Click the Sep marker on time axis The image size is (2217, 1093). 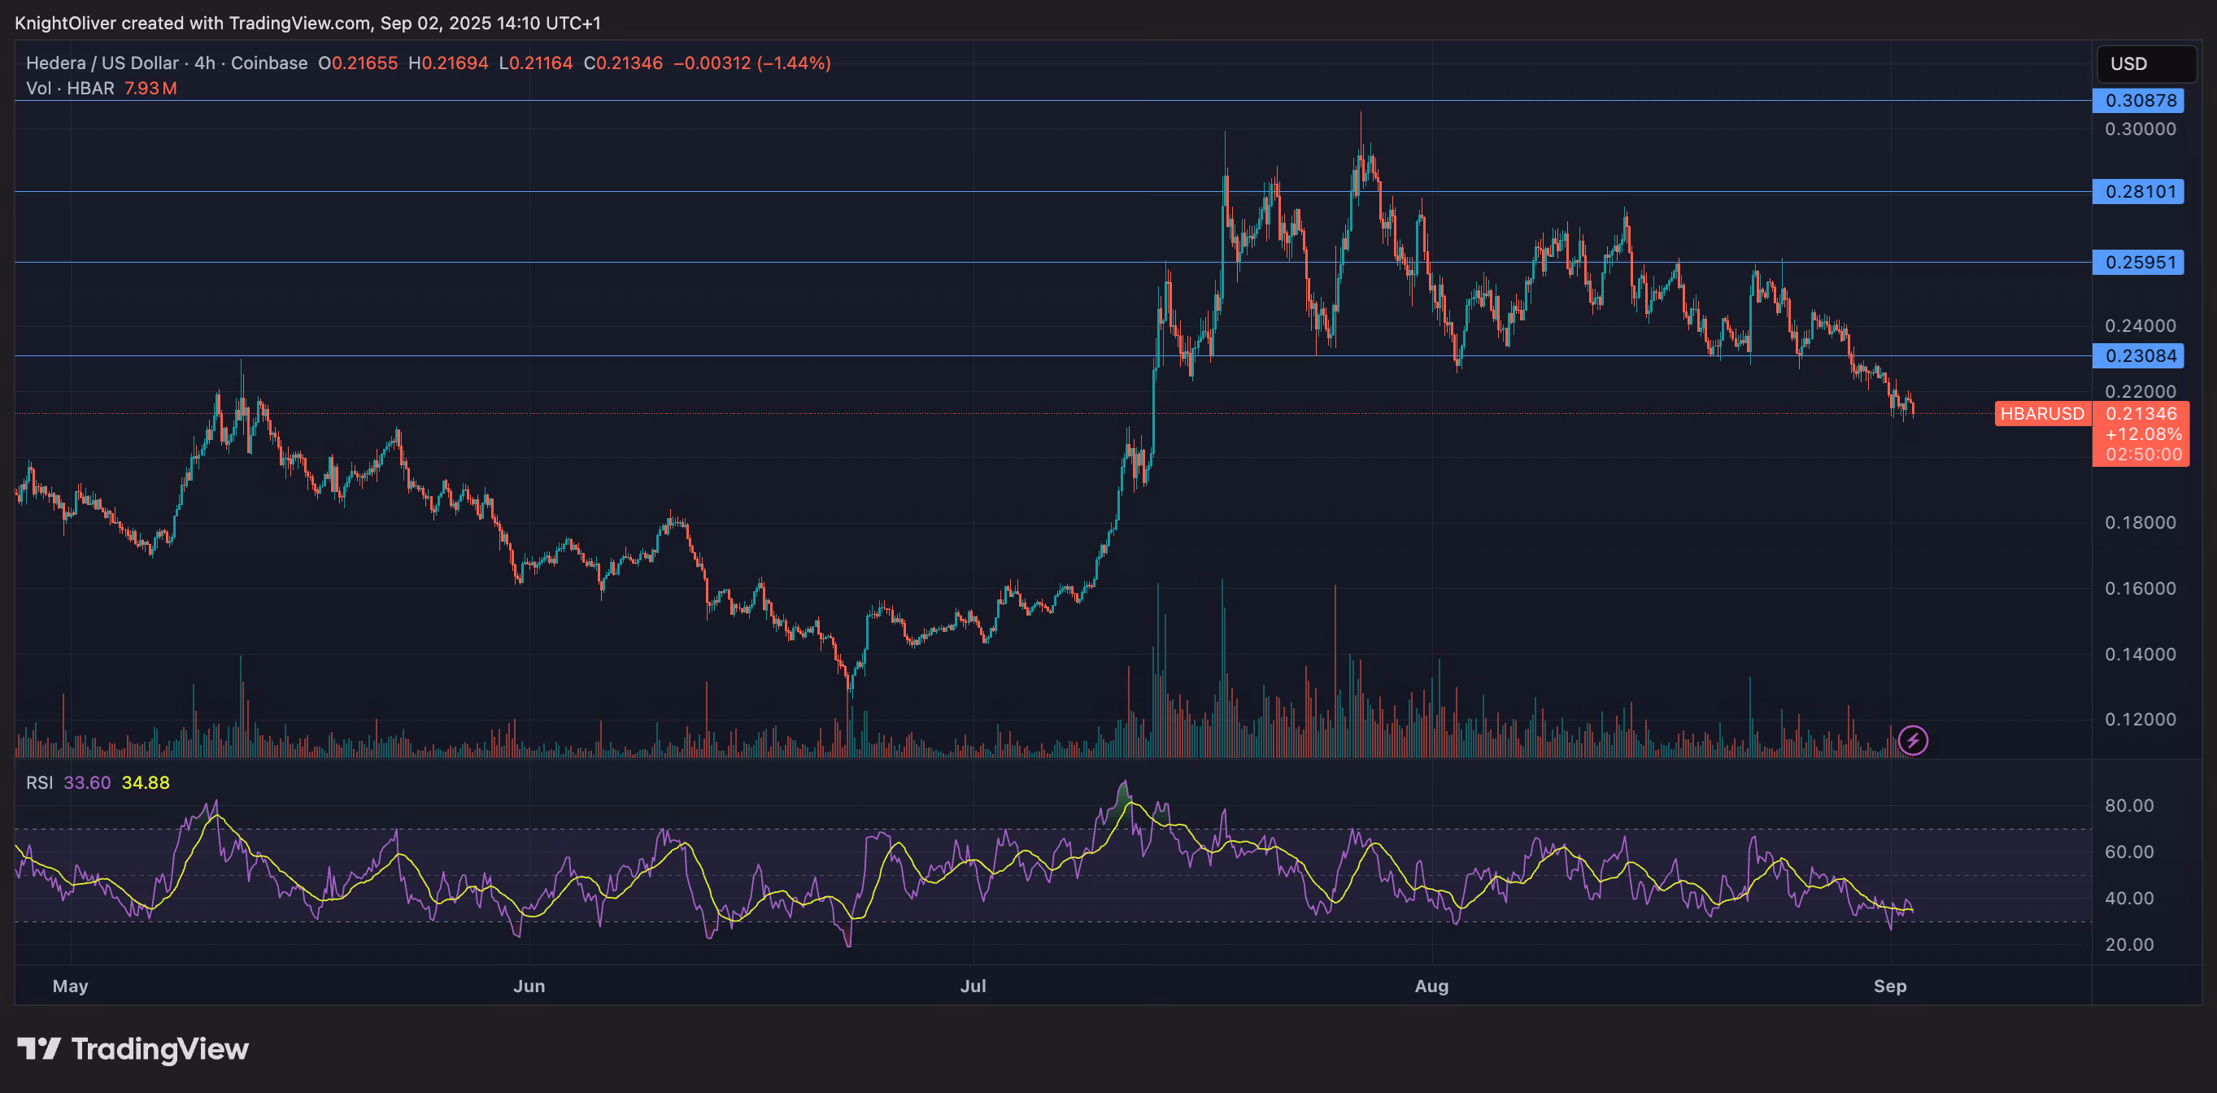pyautogui.click(x=1890, y=986)
